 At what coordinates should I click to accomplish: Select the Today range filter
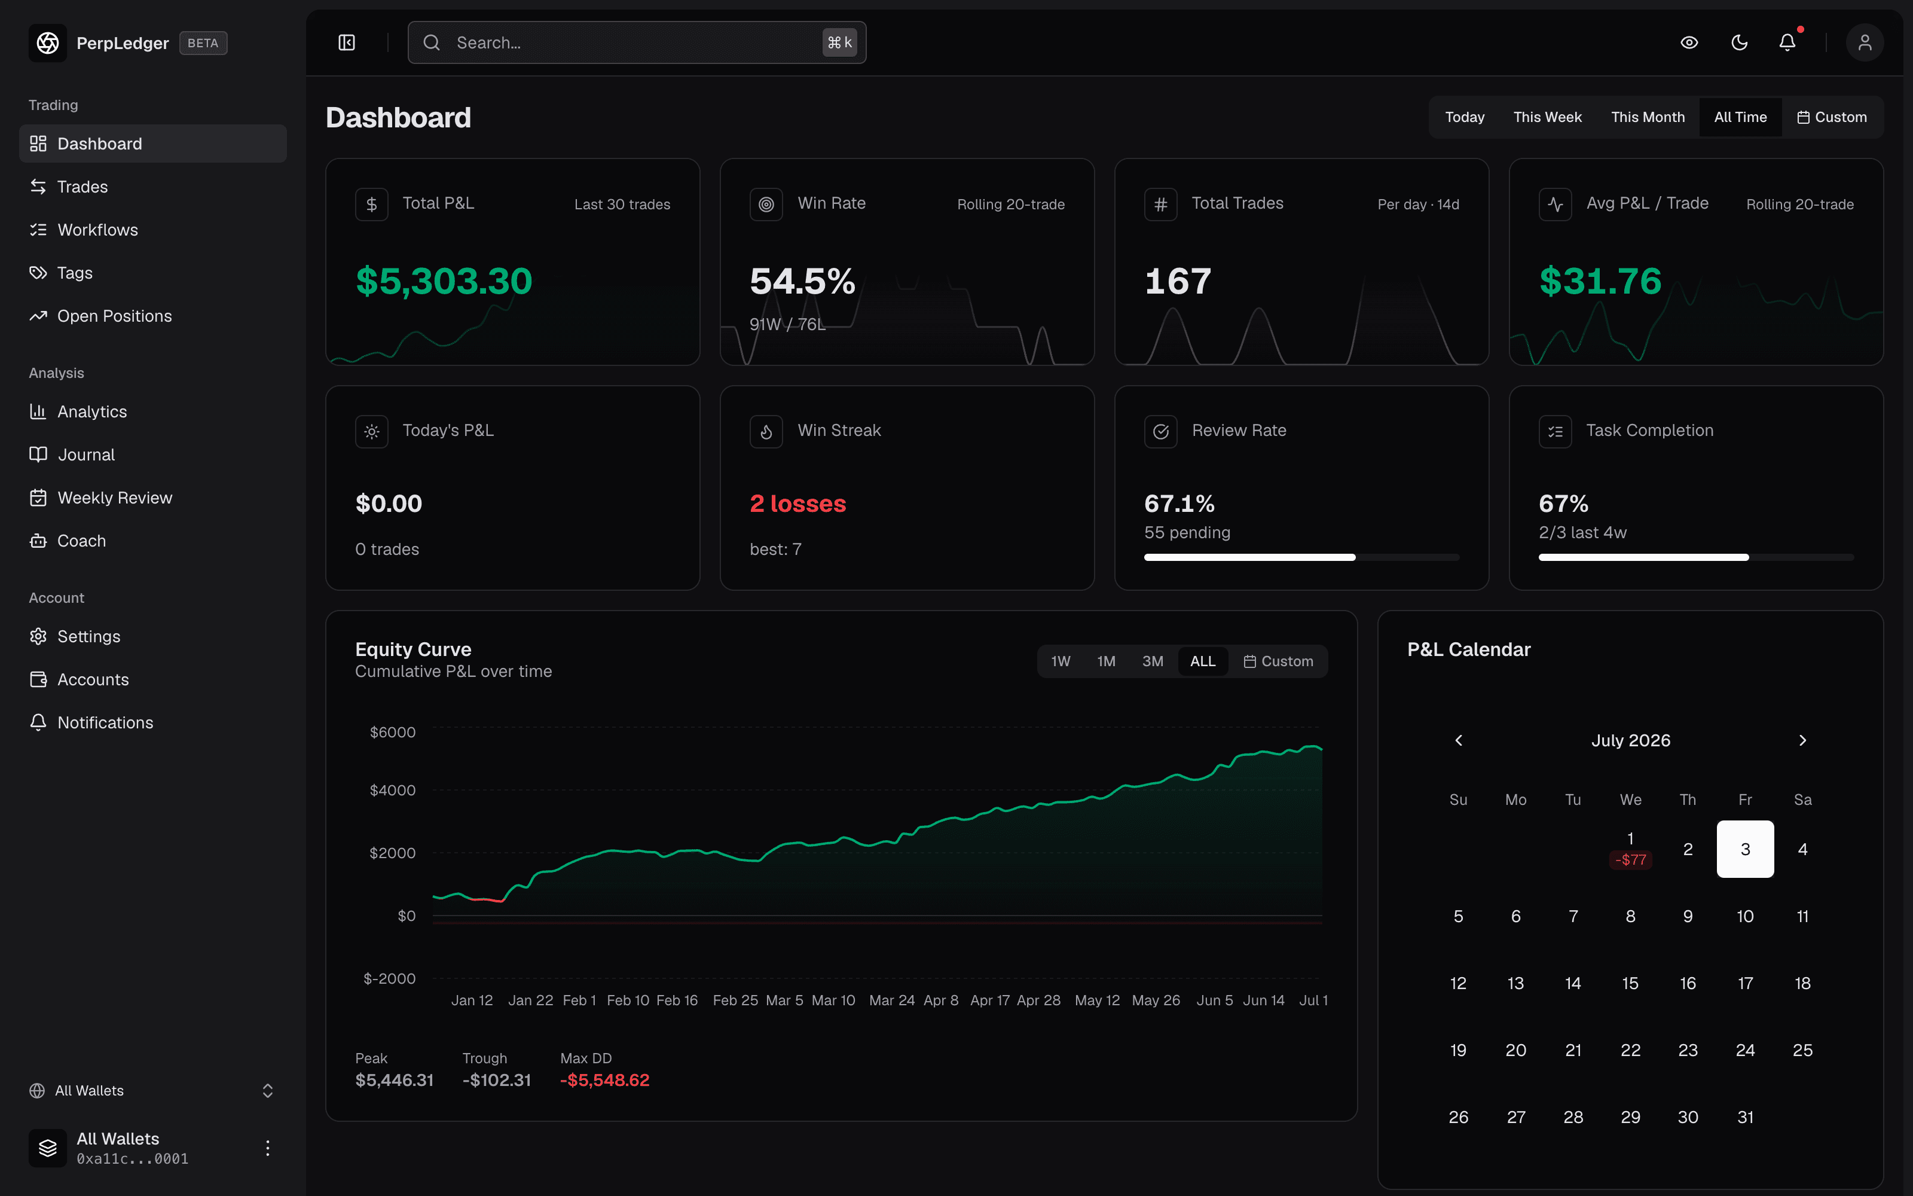point(1465,117)
